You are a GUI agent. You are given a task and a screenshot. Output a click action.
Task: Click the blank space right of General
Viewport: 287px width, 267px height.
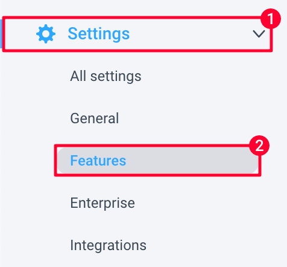click(x=181, y=118)
